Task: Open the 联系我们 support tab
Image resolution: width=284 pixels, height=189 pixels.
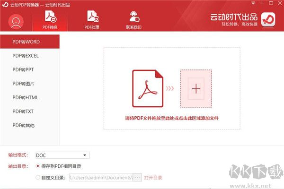Action: [x=134, y=20]
